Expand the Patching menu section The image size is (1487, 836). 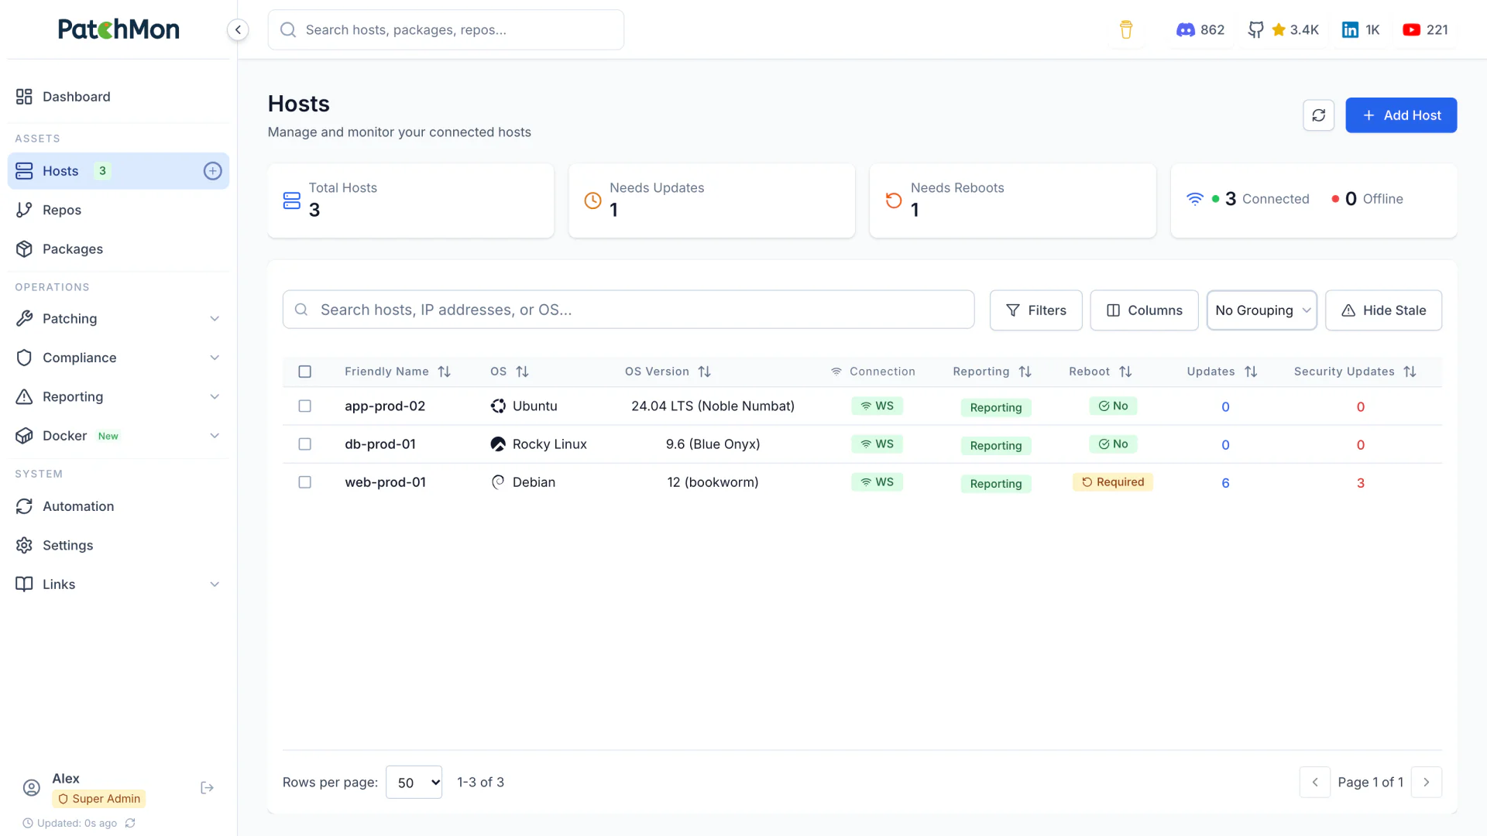(x=118, y=319)
